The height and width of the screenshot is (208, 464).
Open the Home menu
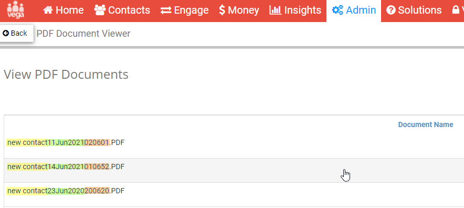(x=64, y=11)
